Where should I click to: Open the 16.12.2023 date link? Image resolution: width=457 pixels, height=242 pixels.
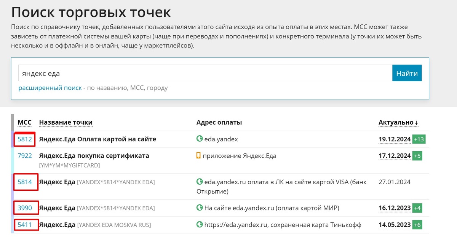click(394, 208)
